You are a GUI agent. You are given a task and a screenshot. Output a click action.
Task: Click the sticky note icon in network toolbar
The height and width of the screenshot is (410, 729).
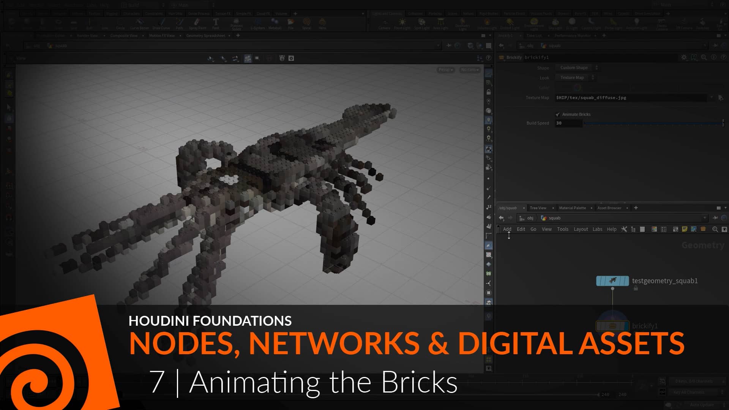(685, 229)
